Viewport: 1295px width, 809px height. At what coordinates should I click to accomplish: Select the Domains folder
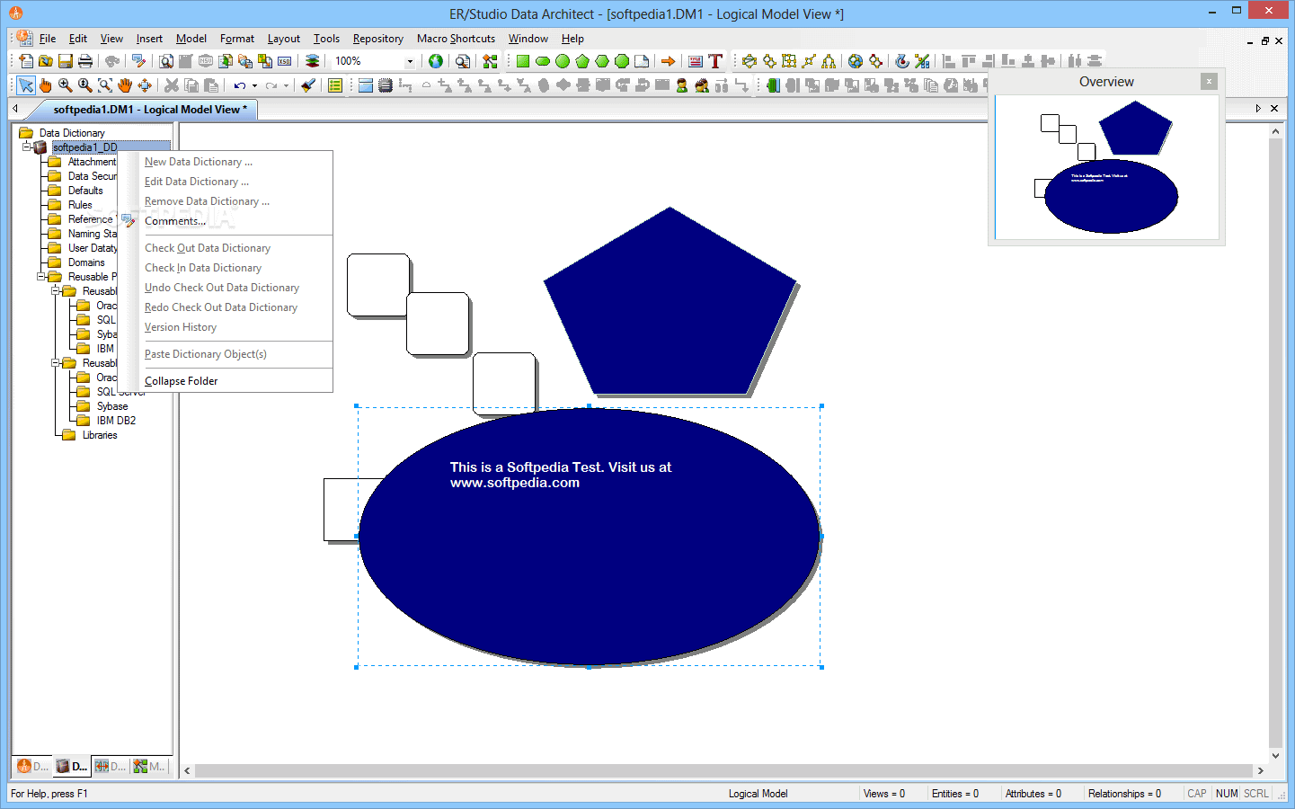86,262
